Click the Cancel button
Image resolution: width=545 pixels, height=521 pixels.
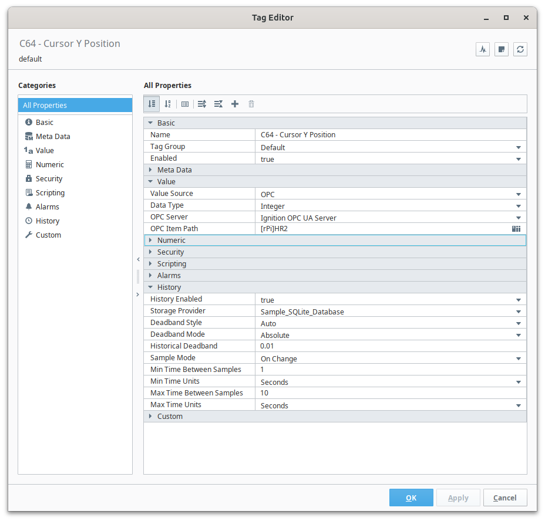[x=504, y=498]
